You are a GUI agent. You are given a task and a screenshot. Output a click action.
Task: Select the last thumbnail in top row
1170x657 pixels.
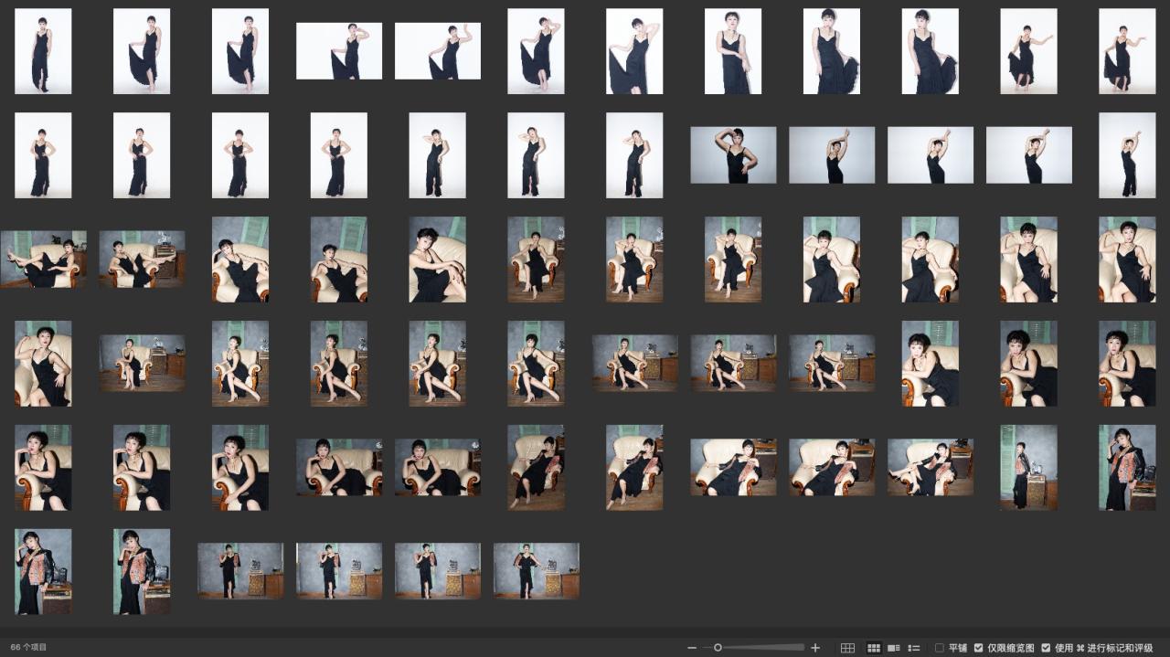point(1126,51)
